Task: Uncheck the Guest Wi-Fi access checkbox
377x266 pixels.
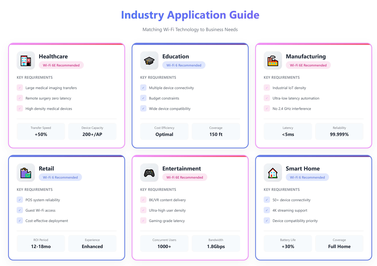Action: [20, 210]
